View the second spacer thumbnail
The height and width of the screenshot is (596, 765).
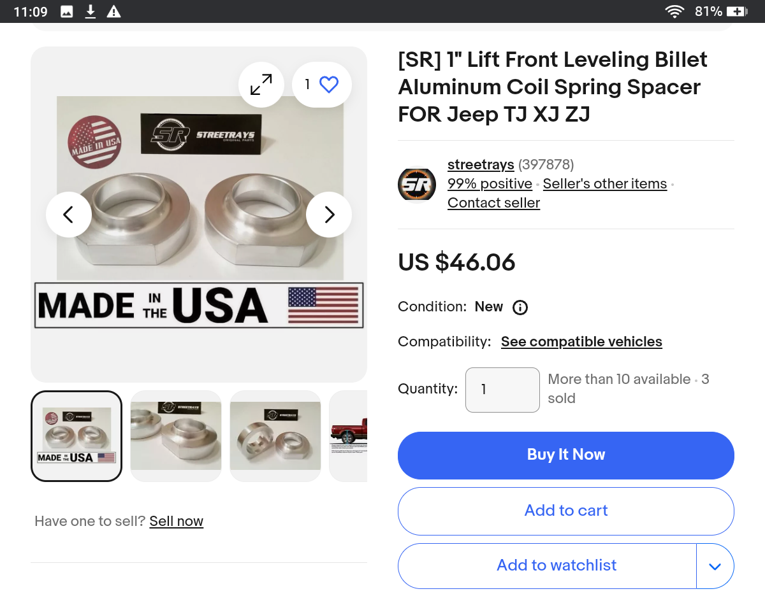(x=176, y=436)
